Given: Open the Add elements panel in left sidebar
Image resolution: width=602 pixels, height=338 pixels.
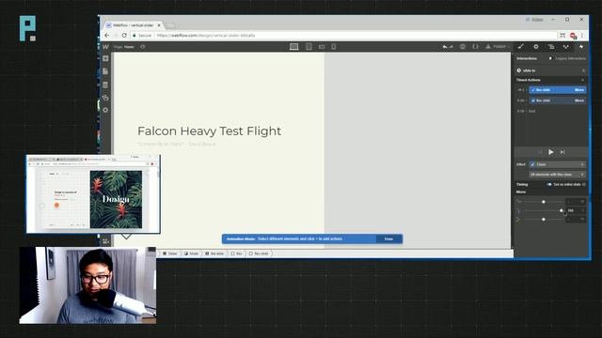Looking at the screenshot, I should click(105, 58).
